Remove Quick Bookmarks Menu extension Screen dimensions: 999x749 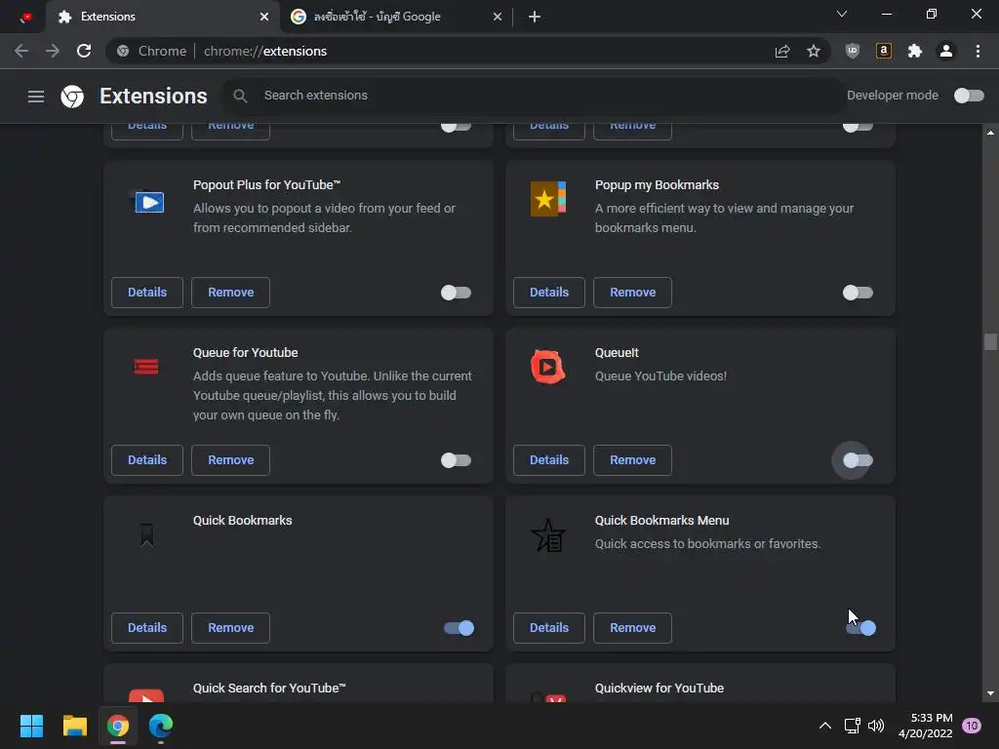pos(632,628)
